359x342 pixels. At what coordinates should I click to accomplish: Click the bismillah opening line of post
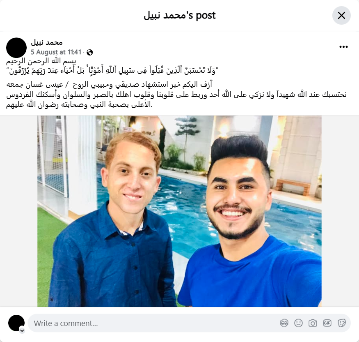(x=41, y=61)
